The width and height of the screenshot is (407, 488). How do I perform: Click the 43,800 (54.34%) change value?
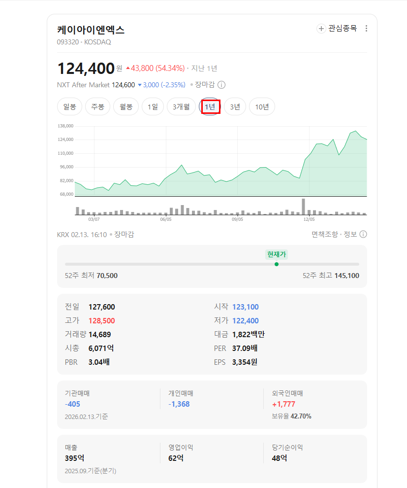(x=155, y=68)
